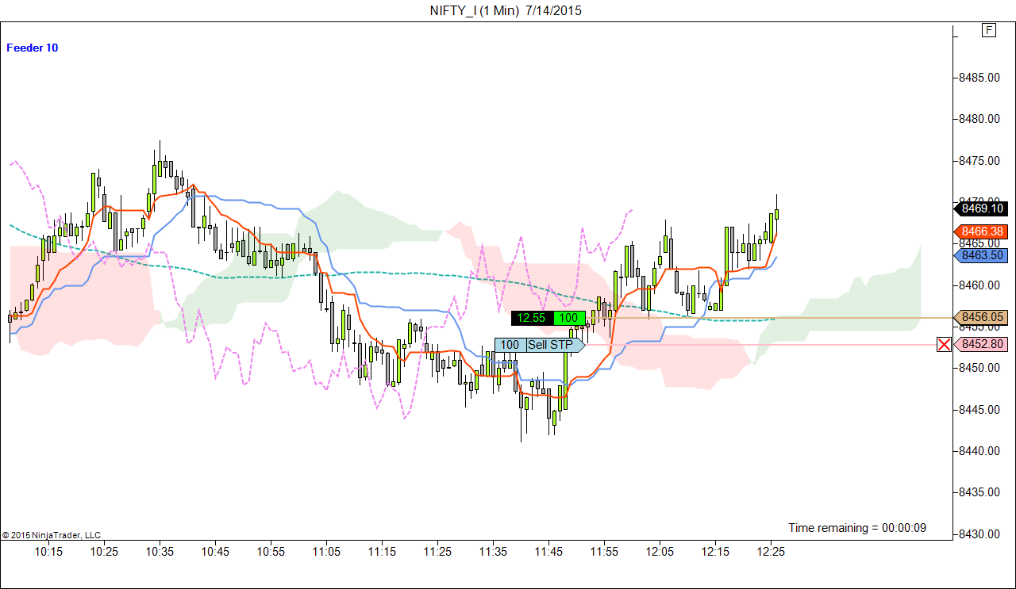Click the 12.55 profit label on the position
Image resolution: width=1016 pixels, height=589 pixels.
pyautogui.click(x=532, y=318)
